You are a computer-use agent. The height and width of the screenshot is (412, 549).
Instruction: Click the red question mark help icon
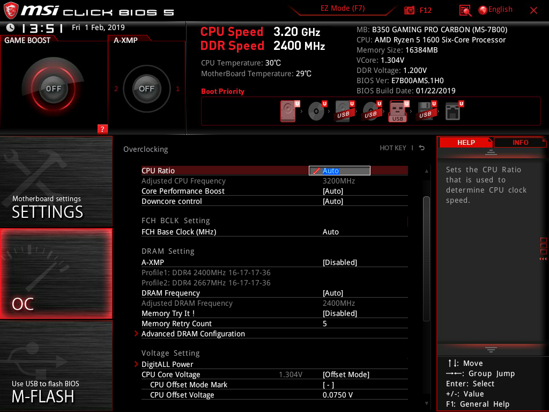click(102, 129)
